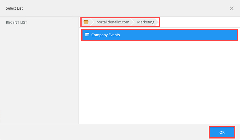
Task: Click empty space below Company Events
Action: pos(159,82)
